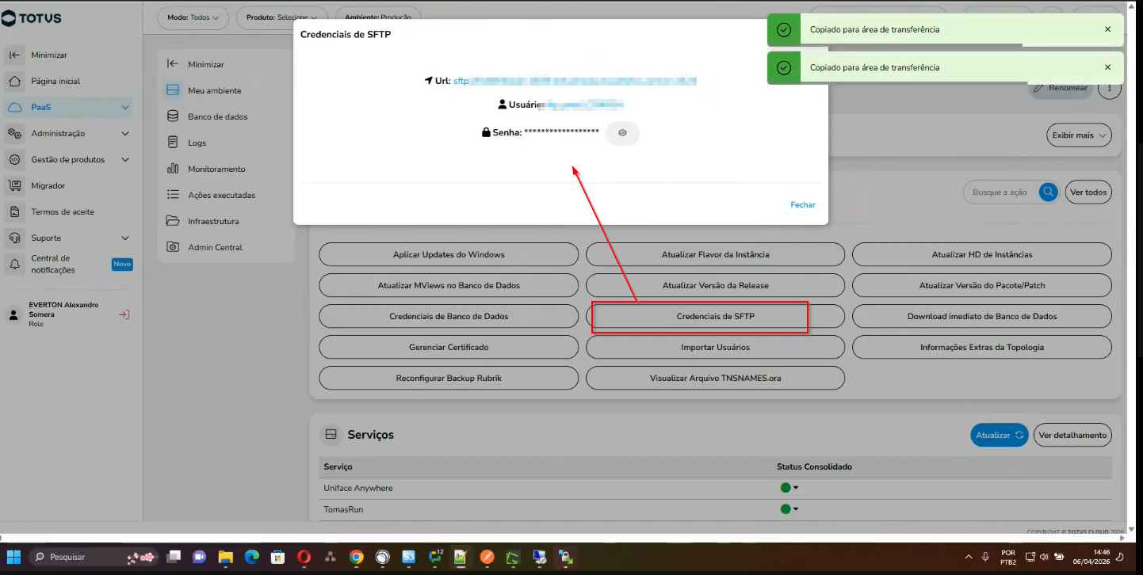Open Meu ambiente in secondary menu
Image resolution: width=1143 pixels, height=575 pixels.
(x=214, y=90)
